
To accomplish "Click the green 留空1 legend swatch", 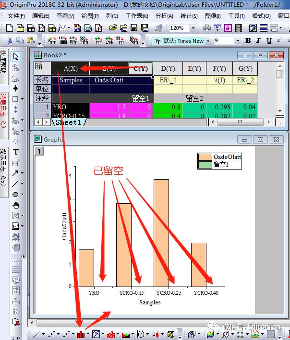I will click(205, 165).
